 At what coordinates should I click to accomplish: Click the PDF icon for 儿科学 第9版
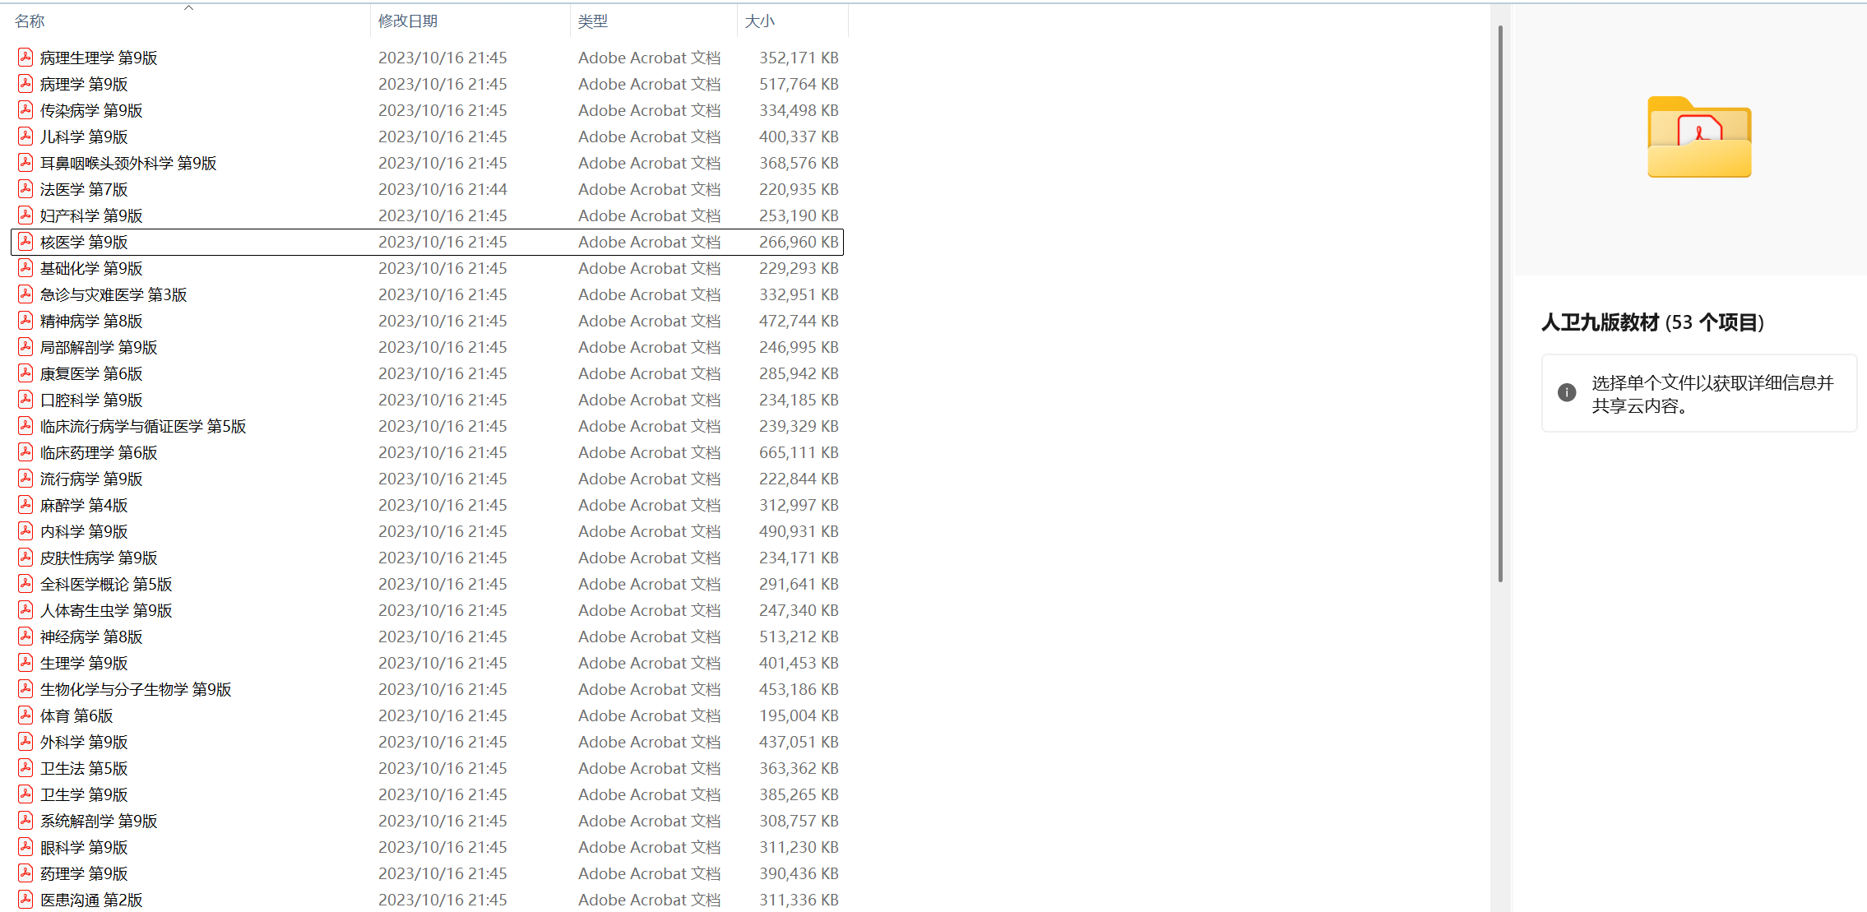(25, 137)
